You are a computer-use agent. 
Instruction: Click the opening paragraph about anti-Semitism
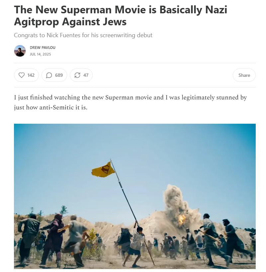130,102
